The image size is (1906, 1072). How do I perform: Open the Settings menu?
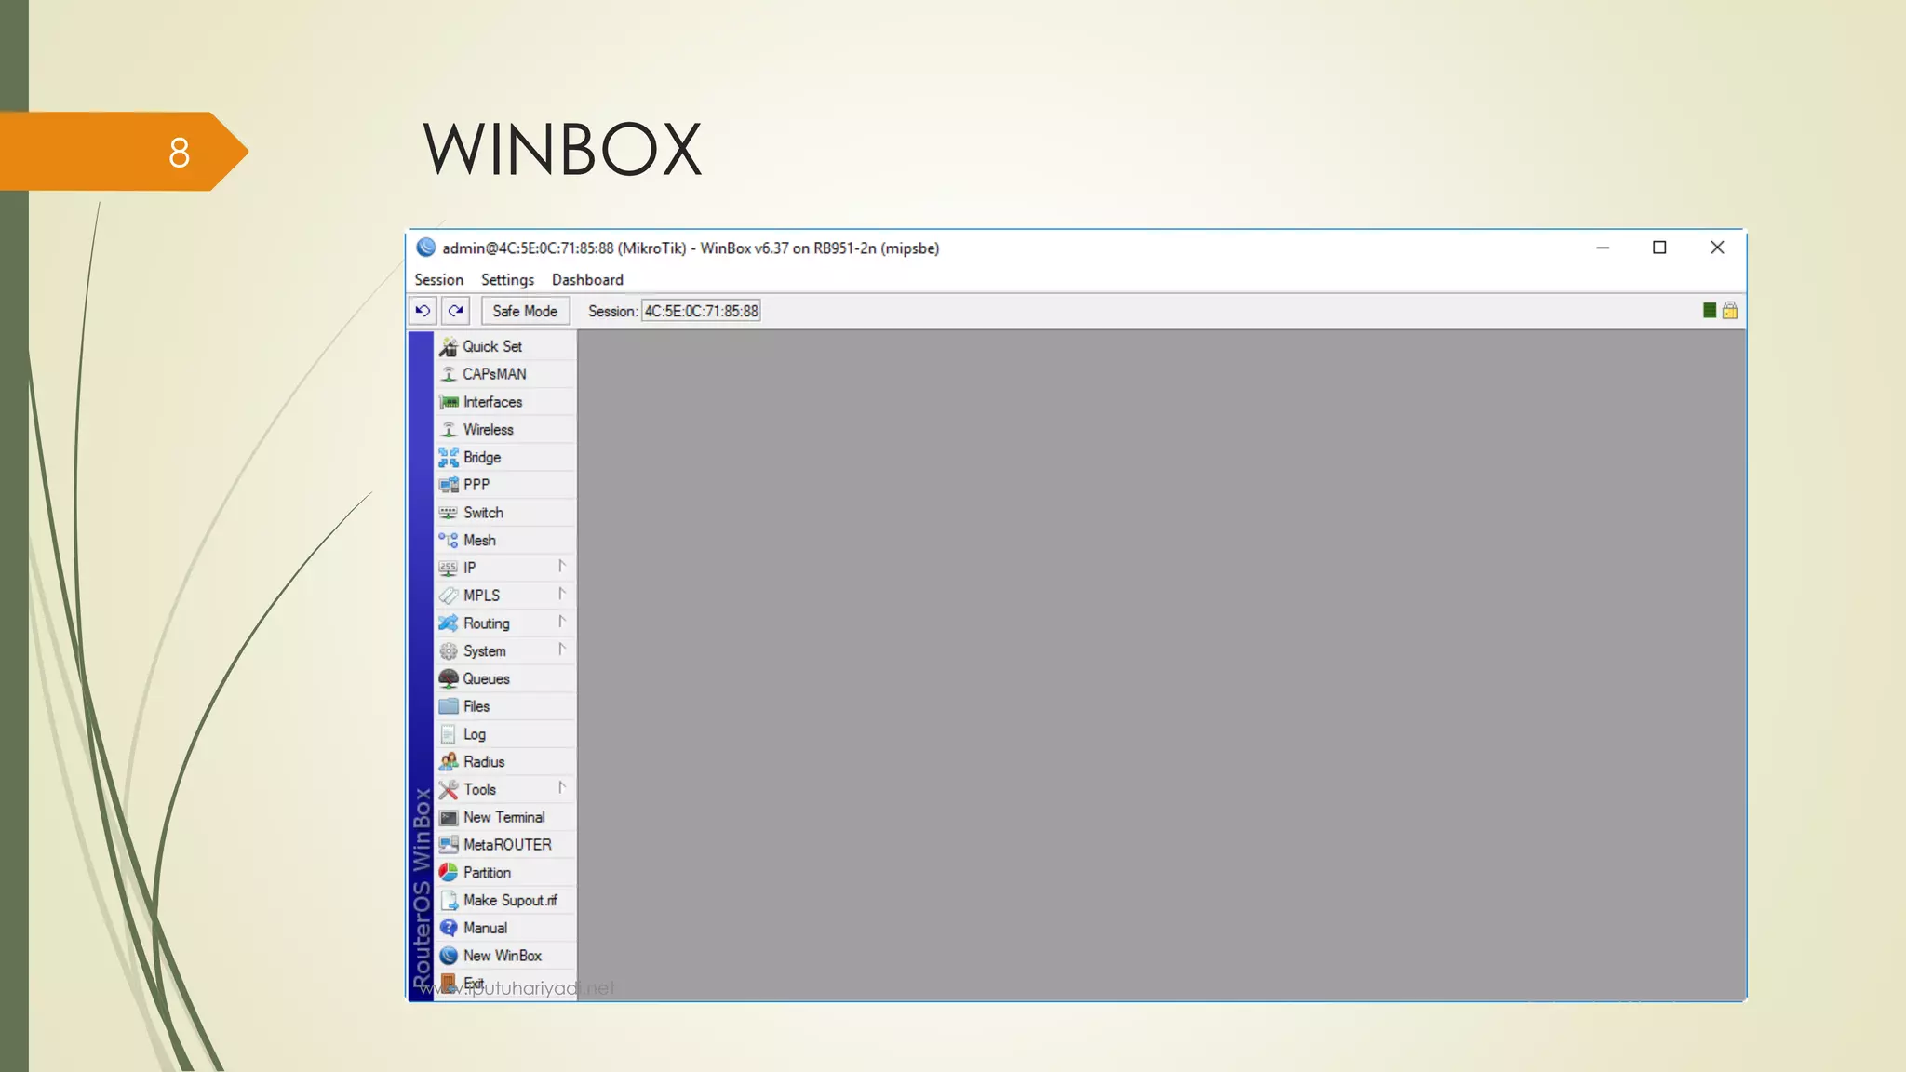(507, 279)
